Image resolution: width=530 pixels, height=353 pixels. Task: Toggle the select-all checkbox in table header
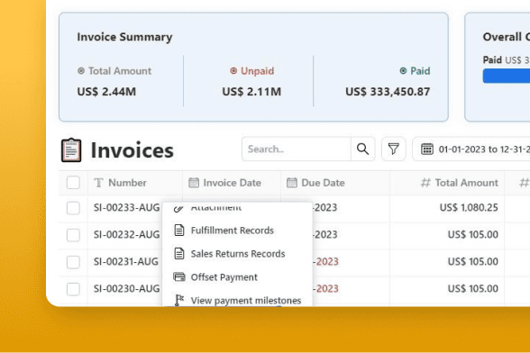(73, 183)
